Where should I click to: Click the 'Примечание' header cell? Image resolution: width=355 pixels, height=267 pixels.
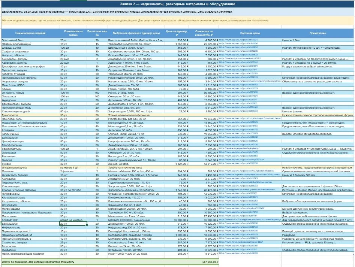click(318, 33)
